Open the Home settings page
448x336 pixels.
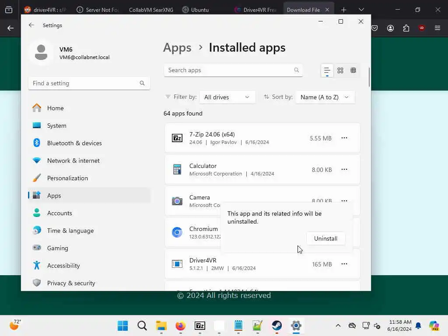[89, 108]
